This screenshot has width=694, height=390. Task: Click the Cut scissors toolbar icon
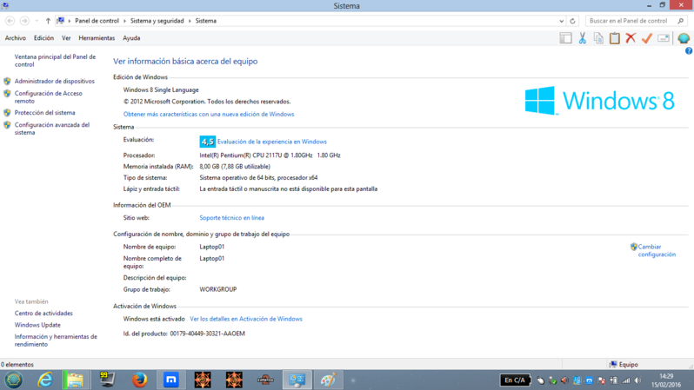pyautogui.click(x=582, y=38)
